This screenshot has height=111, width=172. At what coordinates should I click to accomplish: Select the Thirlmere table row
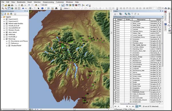138,90
